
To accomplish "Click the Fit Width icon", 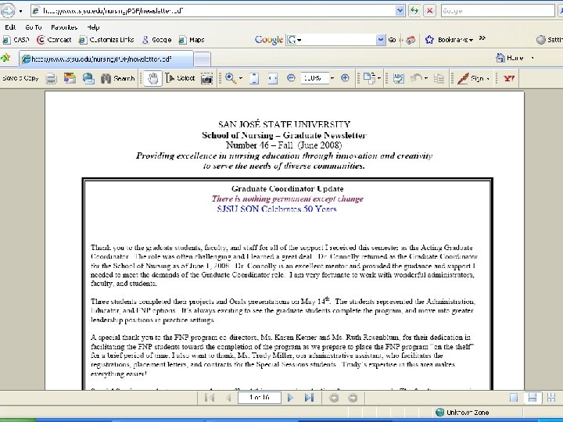I will (273, 78).
